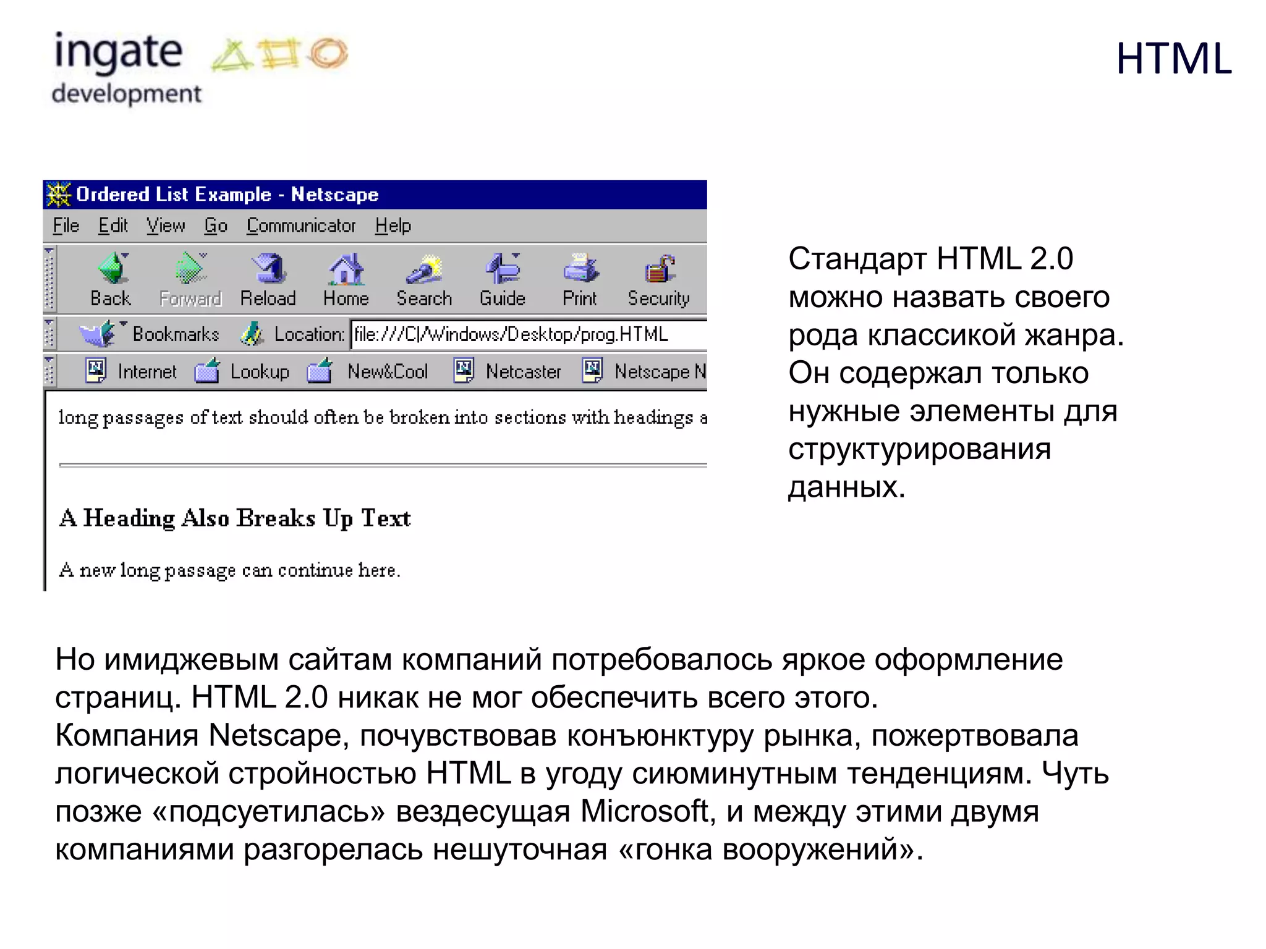Click the Back navigation icon
1266x949 pixels.
pyautogui.click(x=113, y=269)
